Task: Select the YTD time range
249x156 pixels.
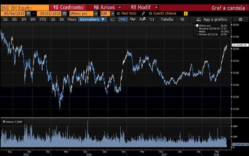Action: point(43,19)
